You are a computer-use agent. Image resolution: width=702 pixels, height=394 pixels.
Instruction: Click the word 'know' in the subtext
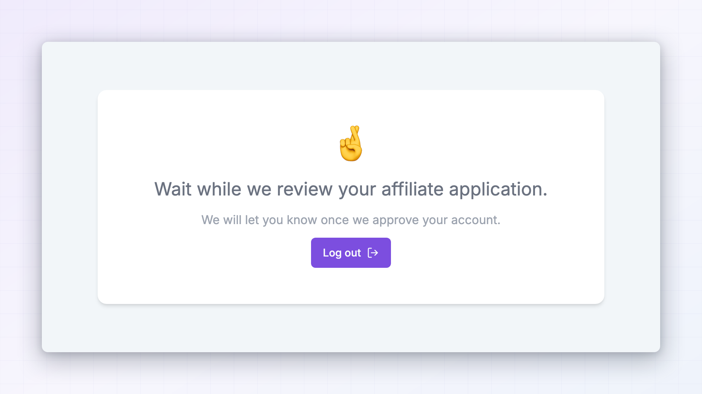click(302, 220)
